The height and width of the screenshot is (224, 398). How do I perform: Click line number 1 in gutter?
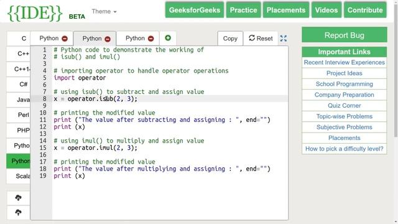[x=45, y=50]
